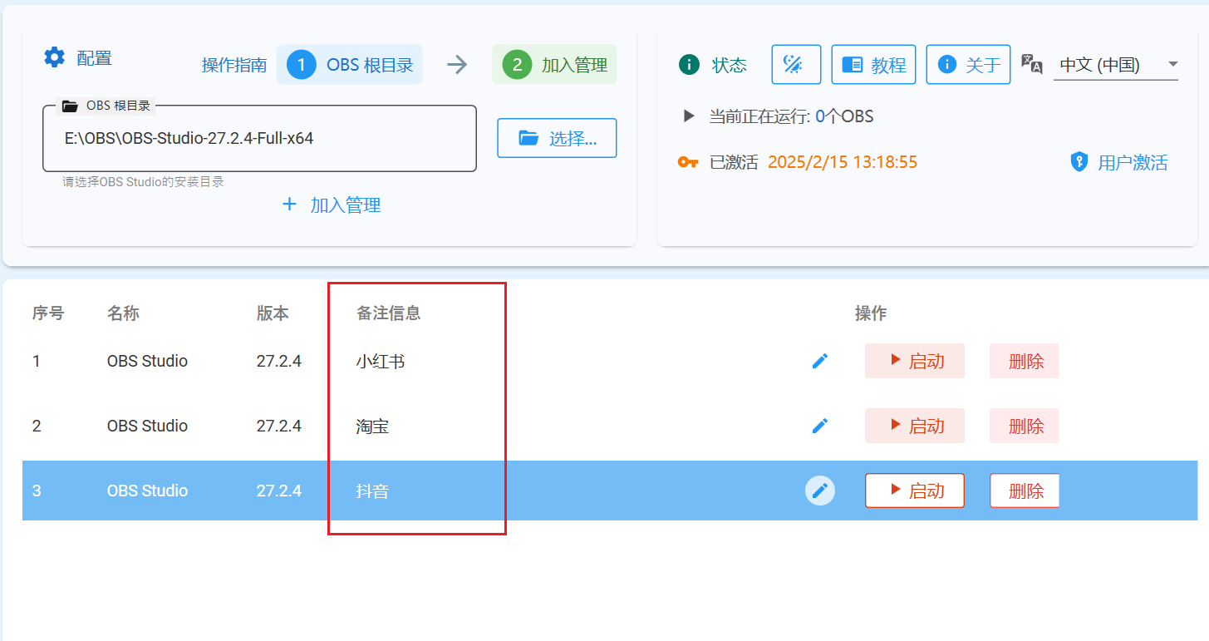
Task: Click the edit pencil for 淘宝 row
Action: pyautogui.click(x=820, y=426)
